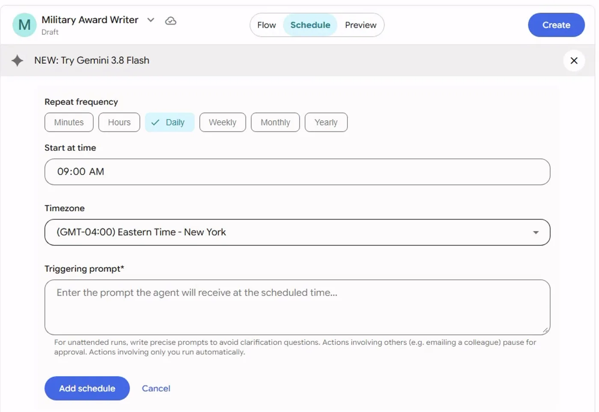Image resolution: width=599 pixels, height=412 pixels.
Task: Click into the Triggering prompt text area
Action: point(297,307)
